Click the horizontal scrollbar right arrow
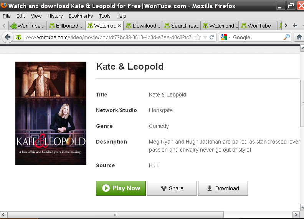304x219 pixels. 296,214
